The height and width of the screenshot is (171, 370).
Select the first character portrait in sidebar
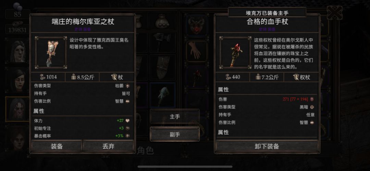[x=18, y=51]
